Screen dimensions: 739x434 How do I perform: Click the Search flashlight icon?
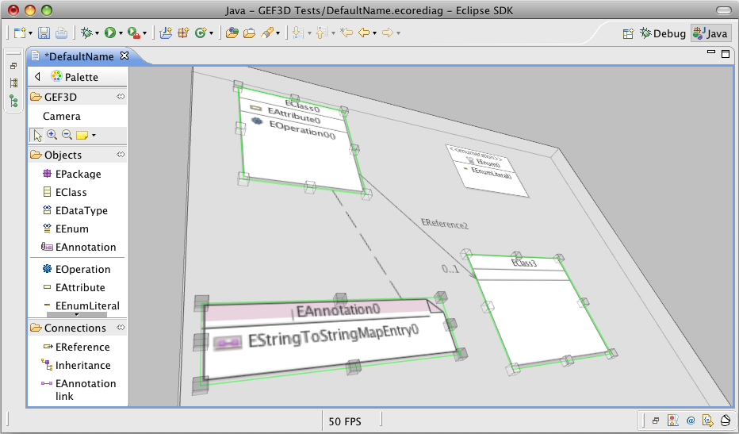(267, 33)
